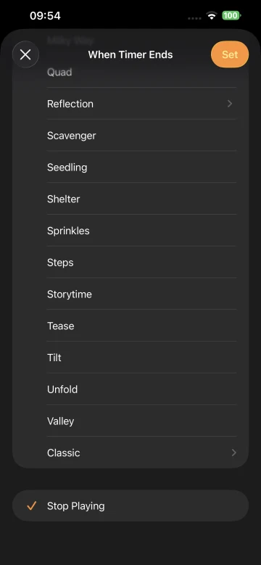Tap the orange Set button
The image size is (261, 565).
(x=230, y=54)
